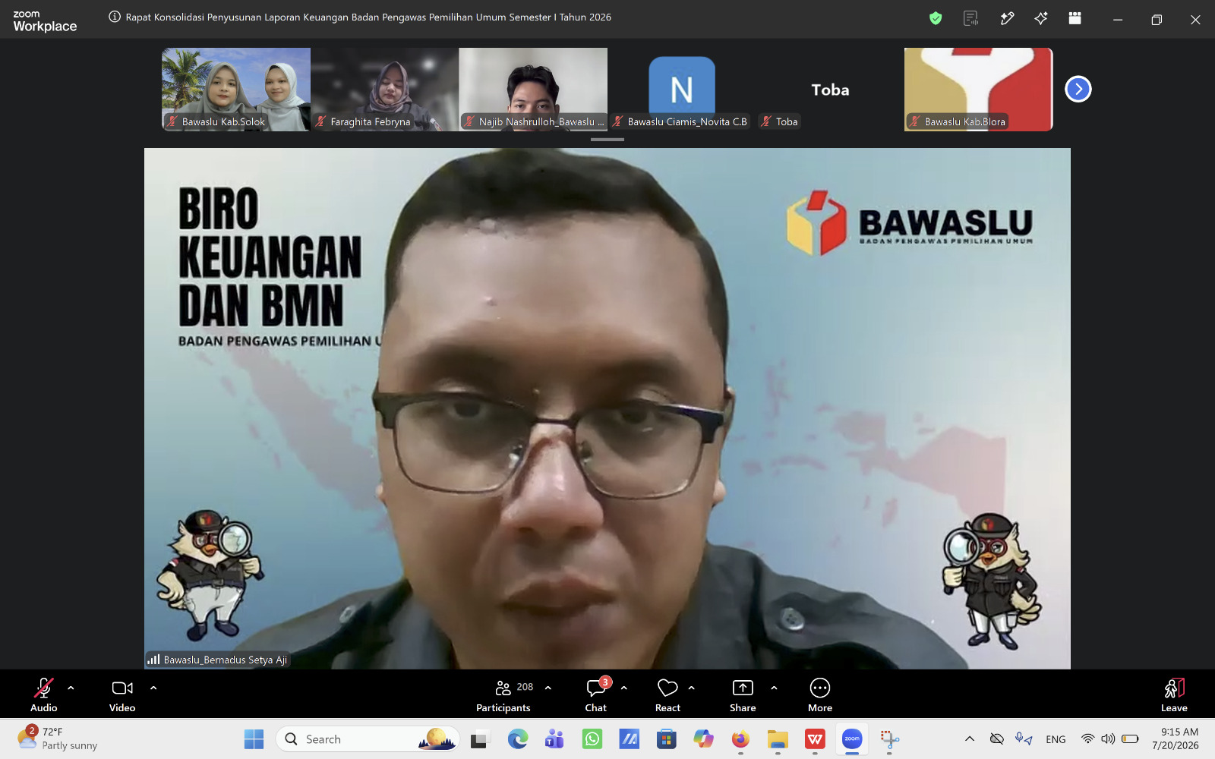Open the AI pen annotation icon
Screen dimensions: 1215x759
[1007, 18]
